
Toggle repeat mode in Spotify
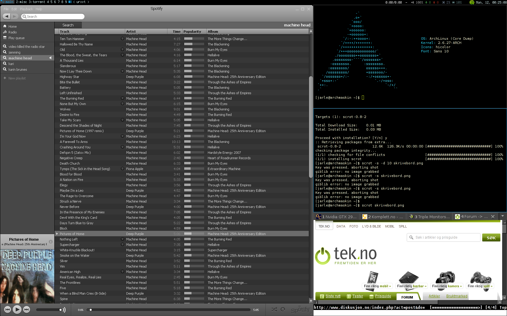click(x=283, y=309)
